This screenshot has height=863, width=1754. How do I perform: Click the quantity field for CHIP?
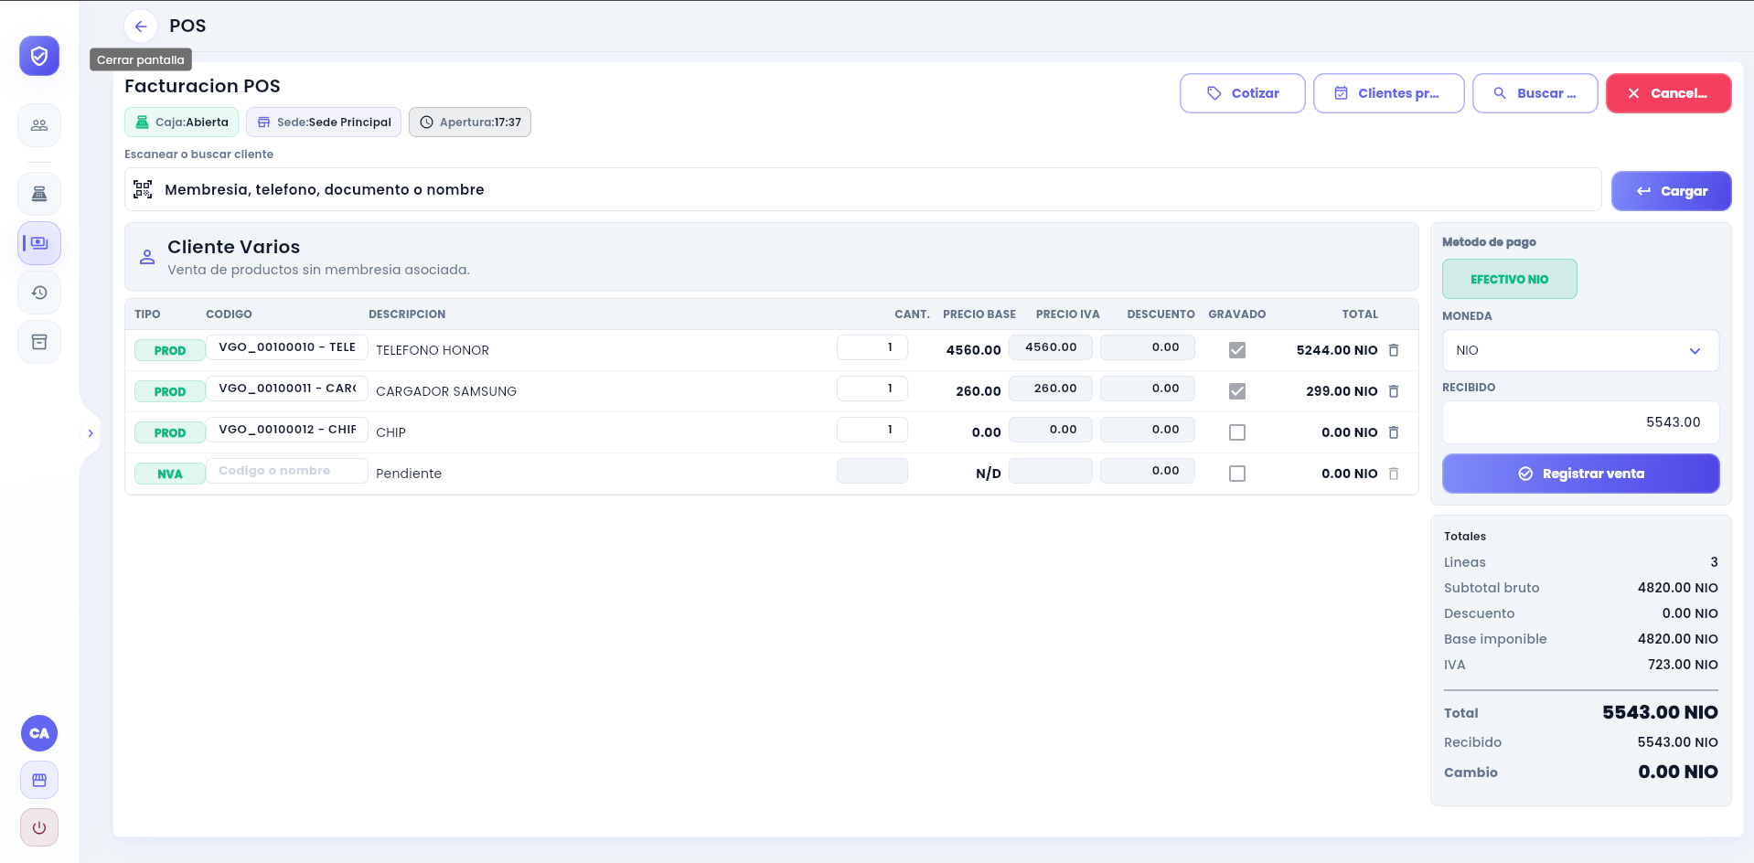(872, 430)
